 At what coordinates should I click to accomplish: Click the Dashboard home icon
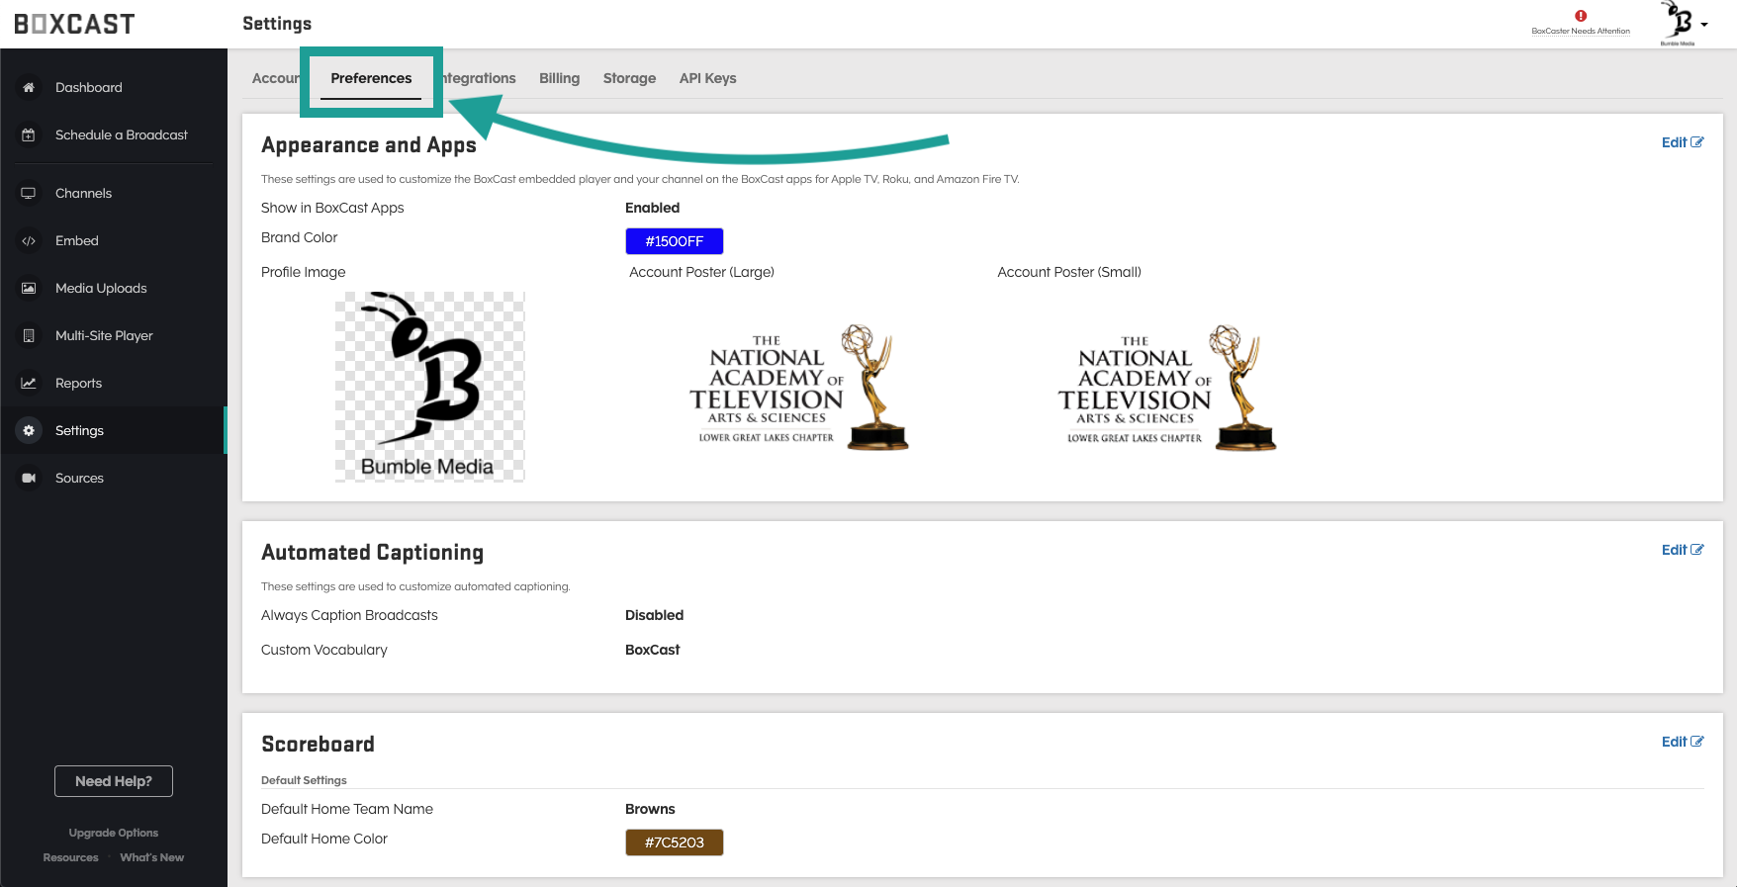29,88
